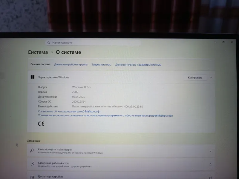Open "Ключ продукта и активация" row

coord(121,151)
